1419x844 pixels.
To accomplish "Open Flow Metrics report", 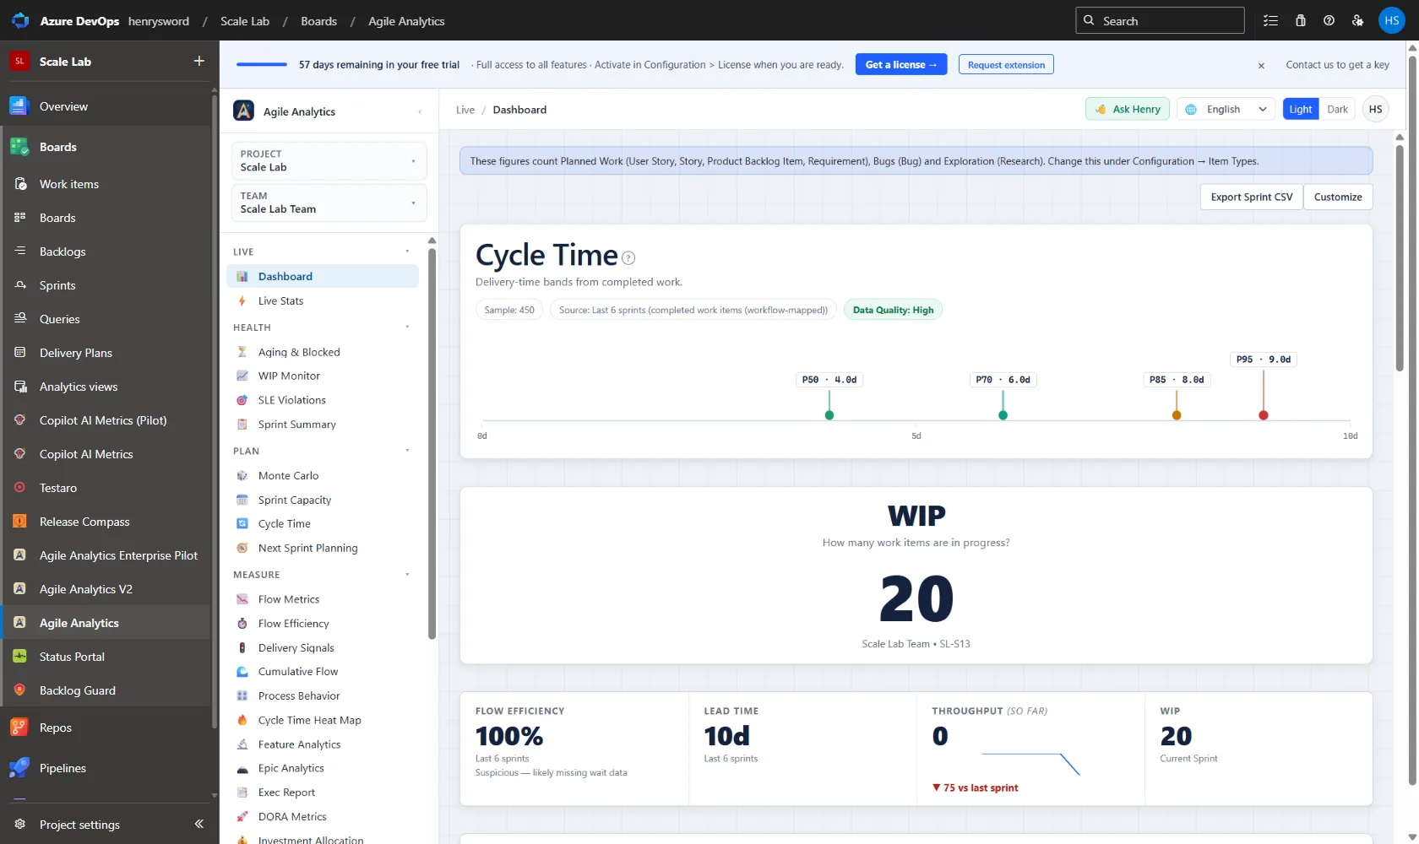I will click(x=323, y=599).
